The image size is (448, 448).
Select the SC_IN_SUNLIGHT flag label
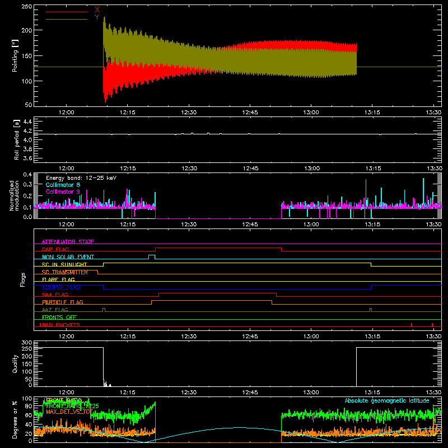point(64,264)
